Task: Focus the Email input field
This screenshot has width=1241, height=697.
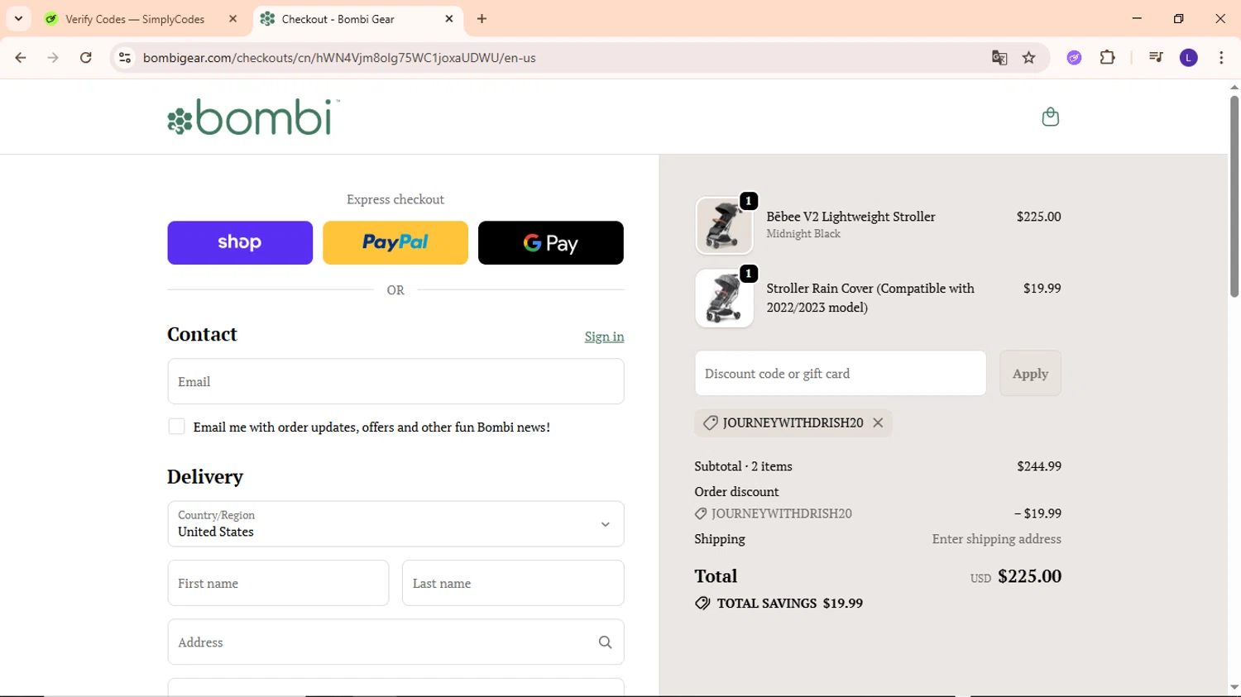Action: click(395, 381)
